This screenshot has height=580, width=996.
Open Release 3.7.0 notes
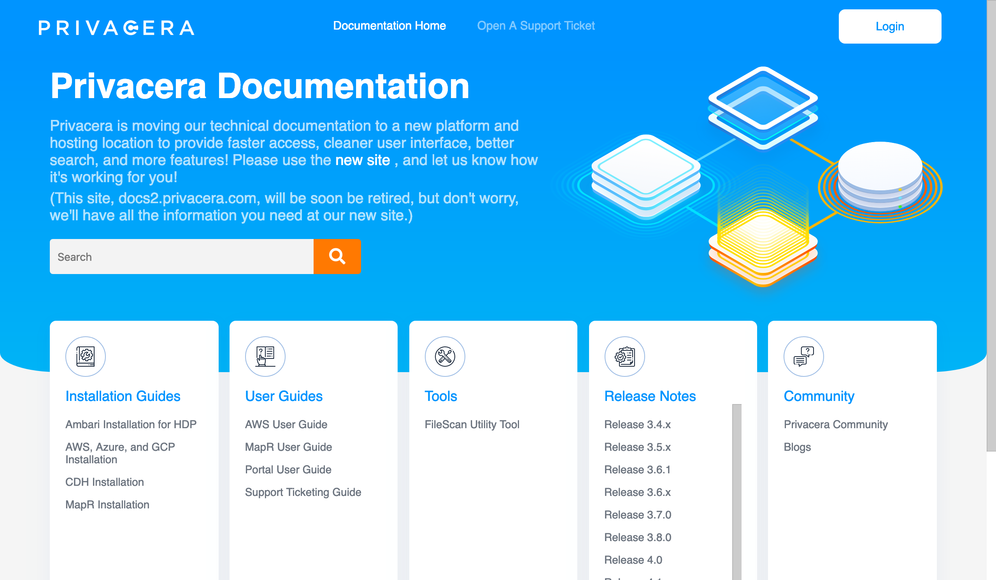tap(638, 514)
